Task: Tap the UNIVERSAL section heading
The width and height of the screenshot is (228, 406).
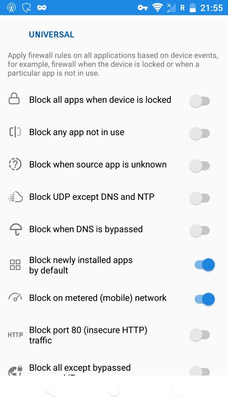Action: (x=52, y=35)
